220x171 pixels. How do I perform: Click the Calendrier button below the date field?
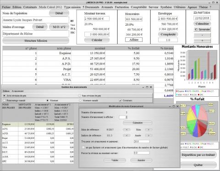(x=202, y=24)
